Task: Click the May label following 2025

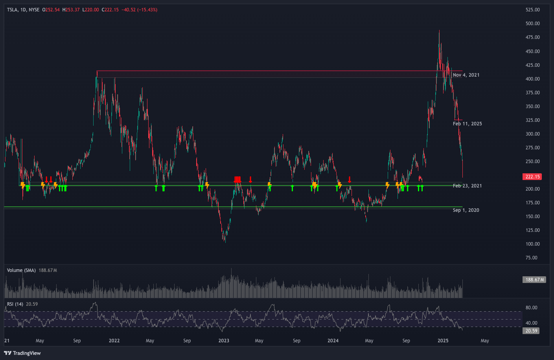Action: tap(485, 341)
